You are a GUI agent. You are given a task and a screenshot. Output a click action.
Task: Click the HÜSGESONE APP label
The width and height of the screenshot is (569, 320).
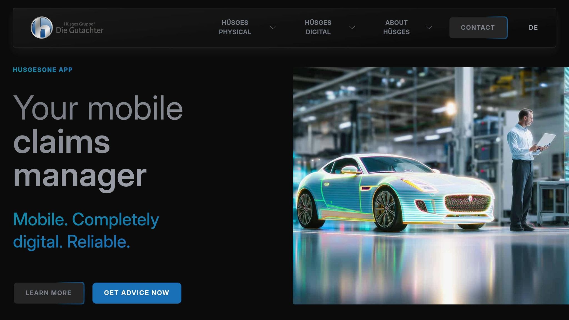(43, 70)
